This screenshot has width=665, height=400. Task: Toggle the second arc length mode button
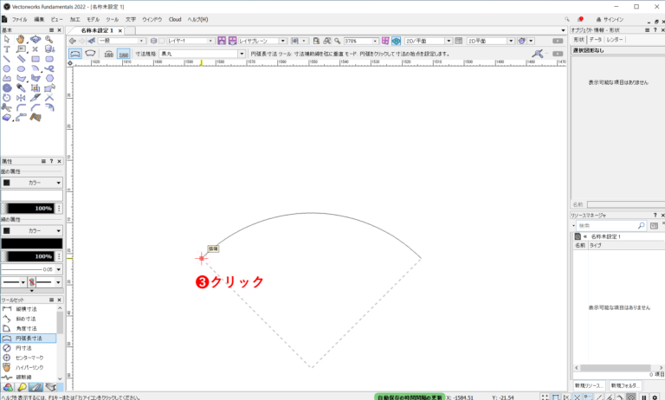coord(90,54)
